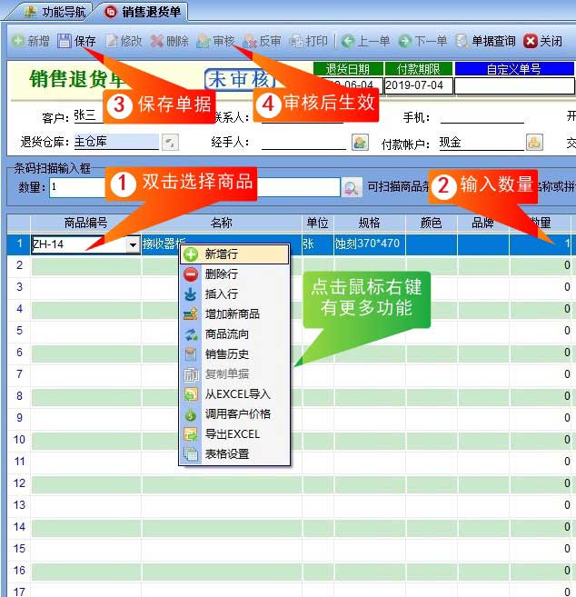Click the 审核 (Audit) toolbar icon
Screen dimensions: 576x597
click(x=204, y=41)
